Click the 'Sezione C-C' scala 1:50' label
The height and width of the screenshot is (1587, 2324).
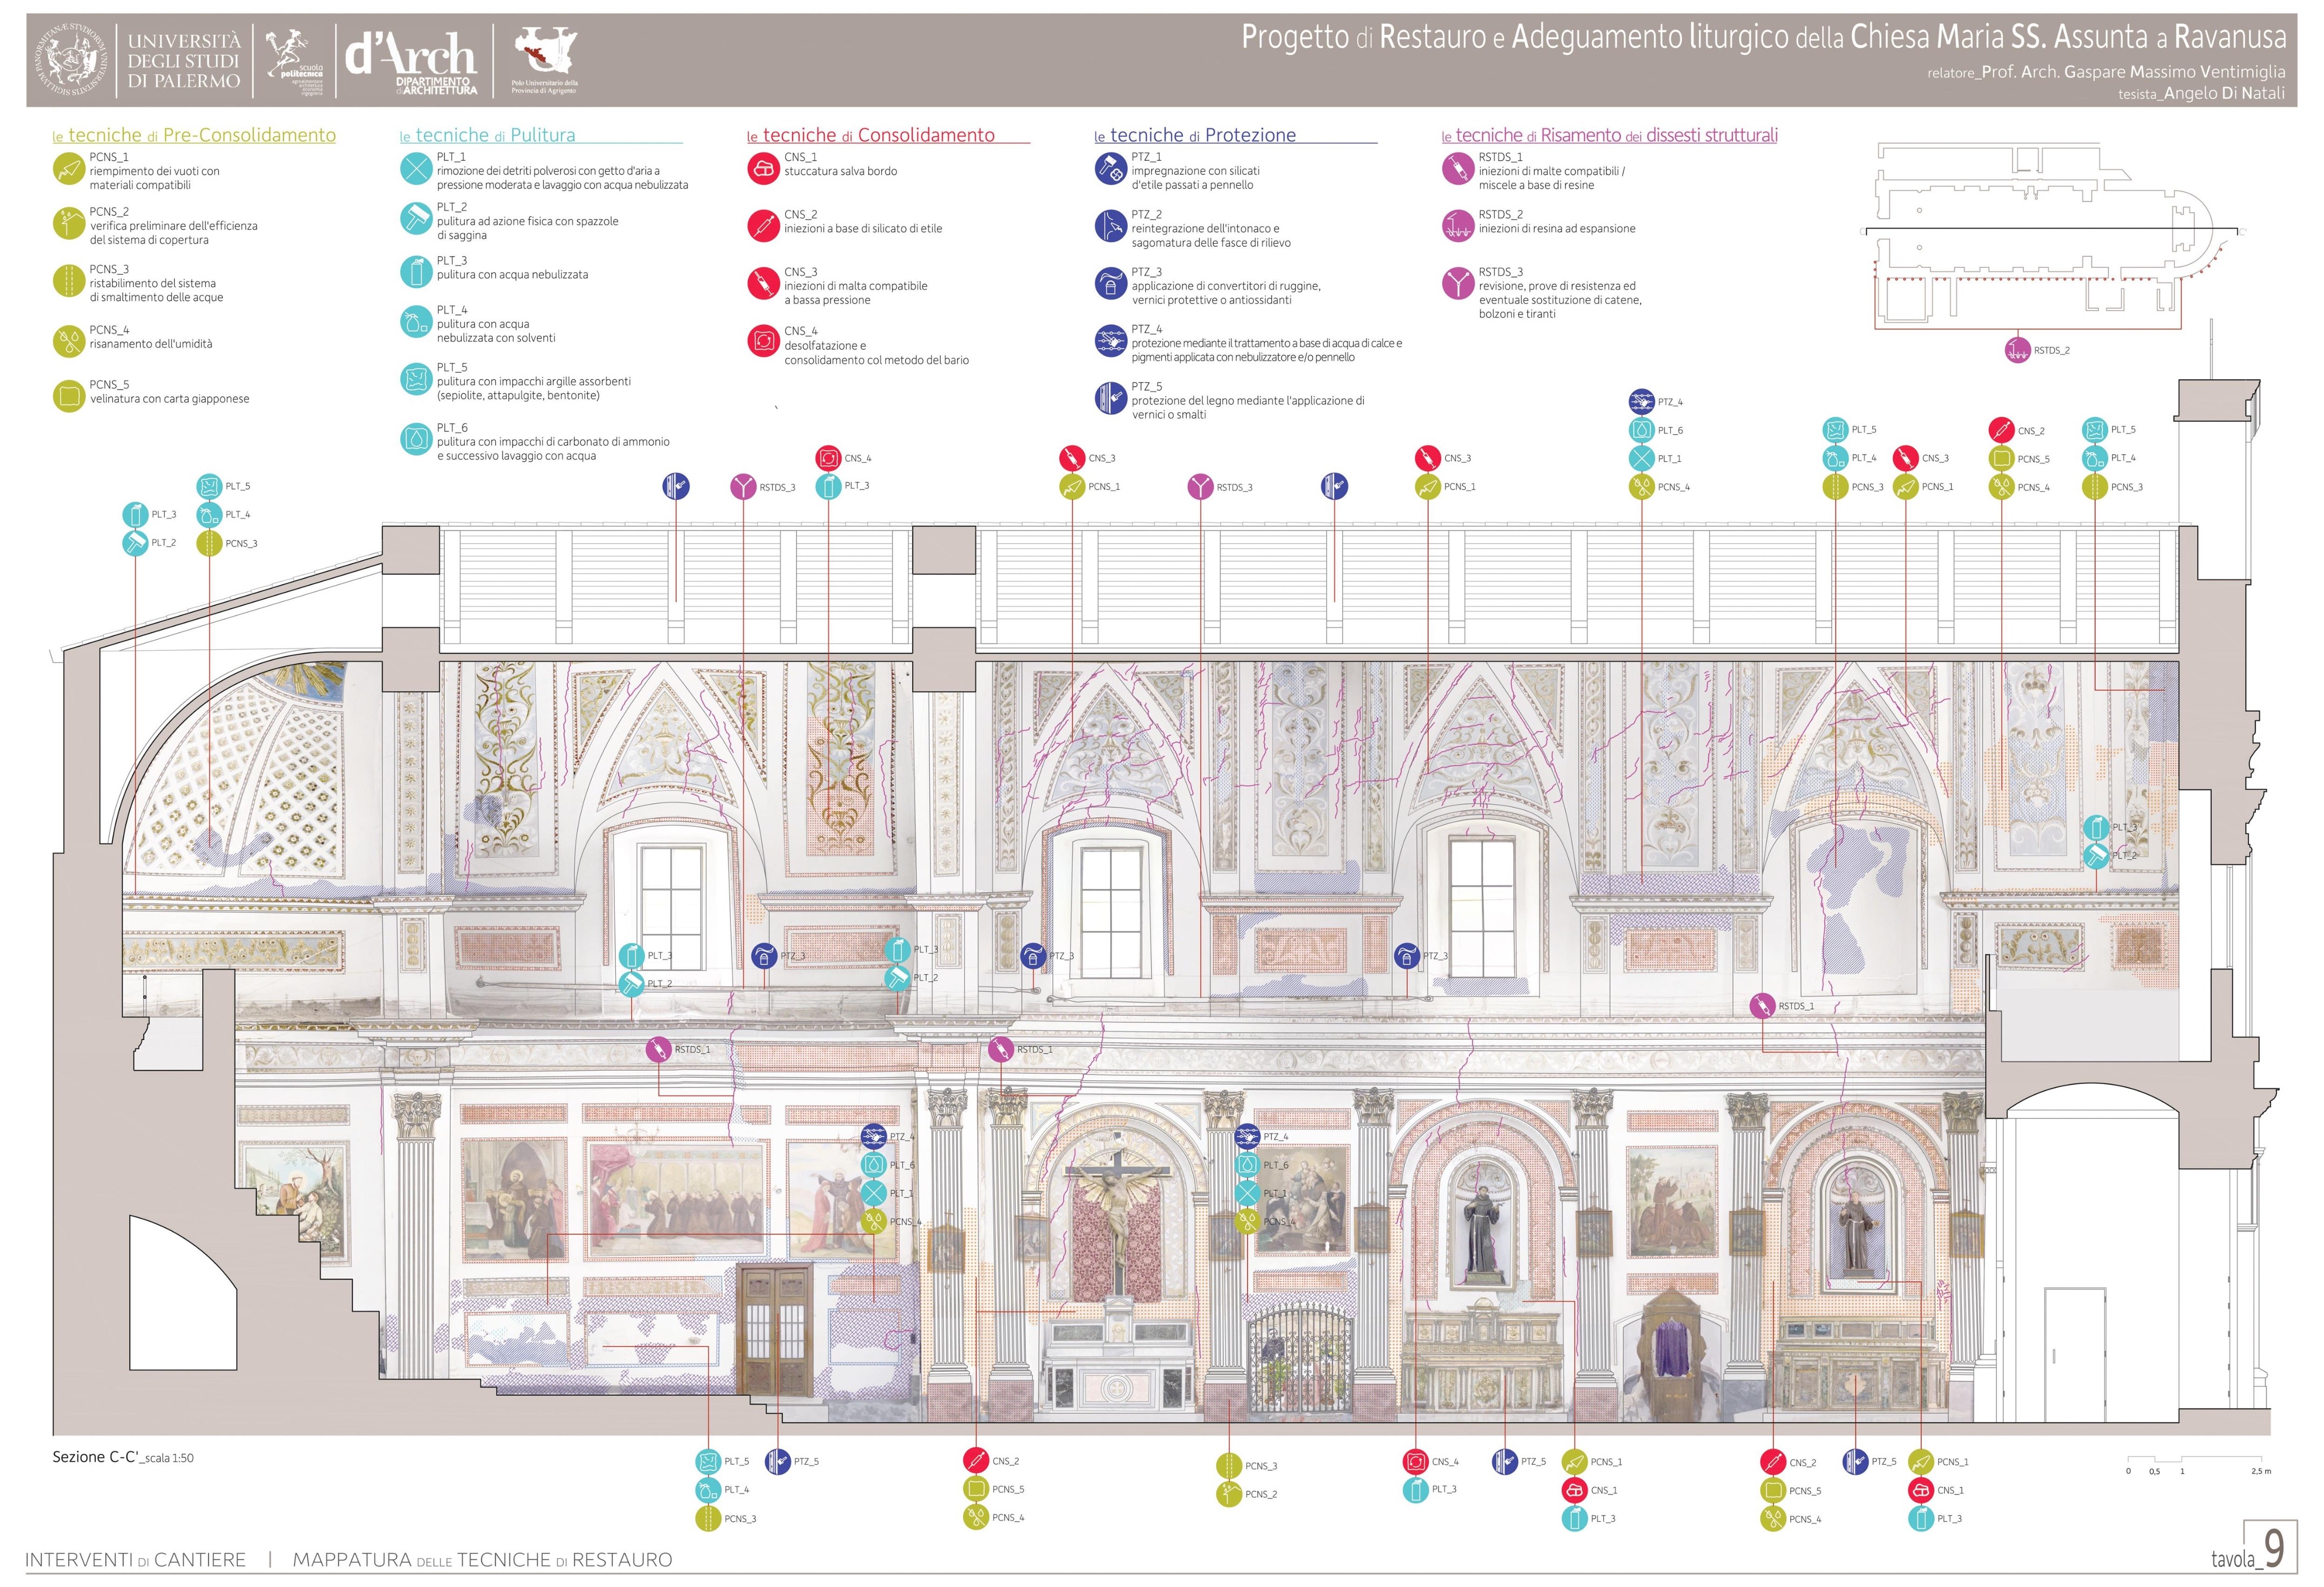(x=123, y=1457)
